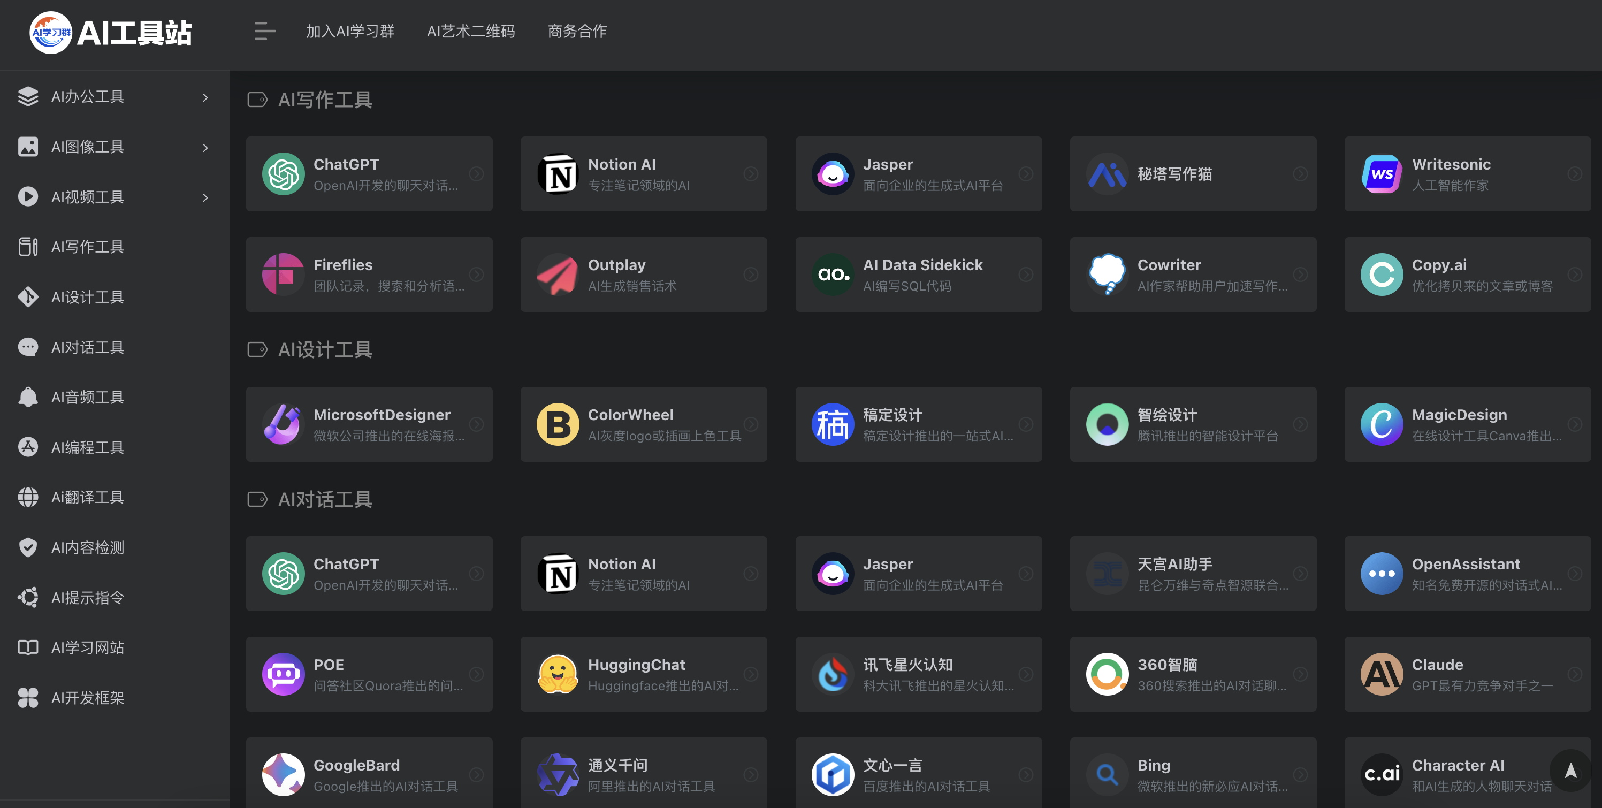Click the Jasper logo icon

tap(833, 174)
